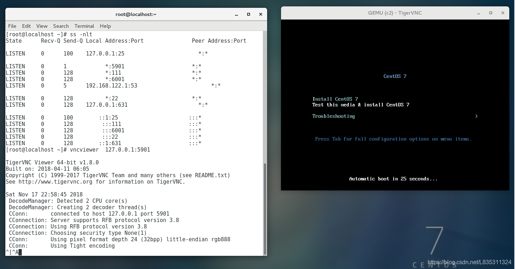Open the Help menu in terminal
The image size is (515, 269).
click(x=105, y=26)
